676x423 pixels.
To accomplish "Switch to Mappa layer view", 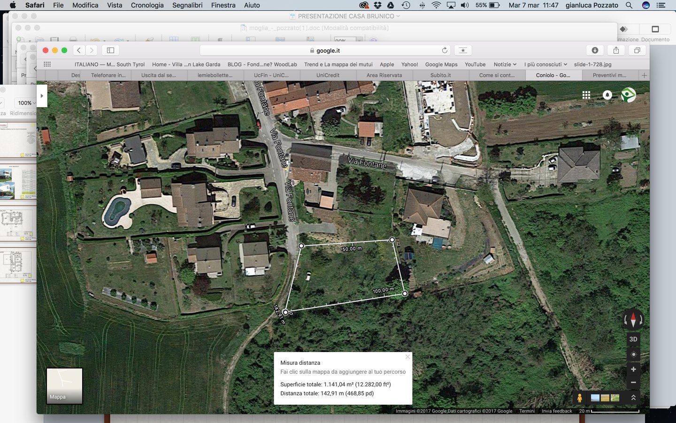I will point(64,386).
